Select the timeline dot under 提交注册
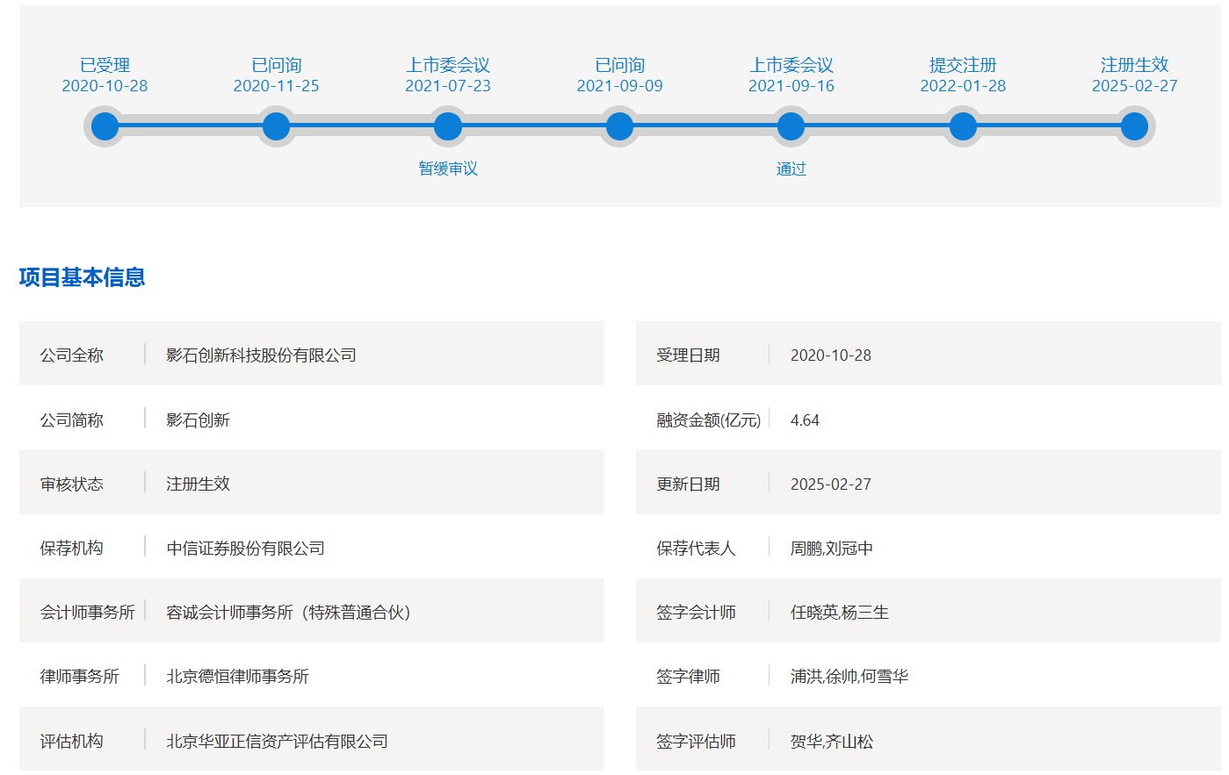 click(x=963, y=126)
